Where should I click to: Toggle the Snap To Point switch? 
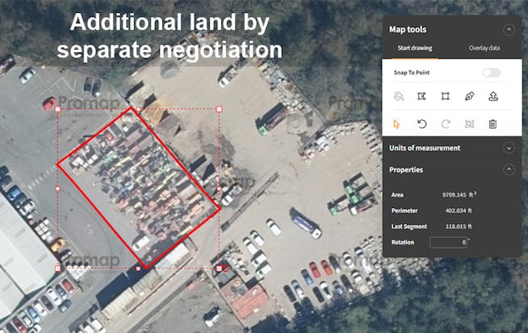coord(492,73)
